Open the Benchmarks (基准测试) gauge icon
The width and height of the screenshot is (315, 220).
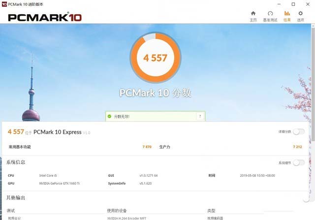click(x=270, y=13)
